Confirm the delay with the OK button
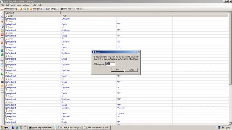The image size is (232, 130). click(117, 70)
